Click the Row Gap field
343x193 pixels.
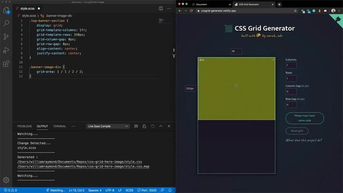(291, 105)
